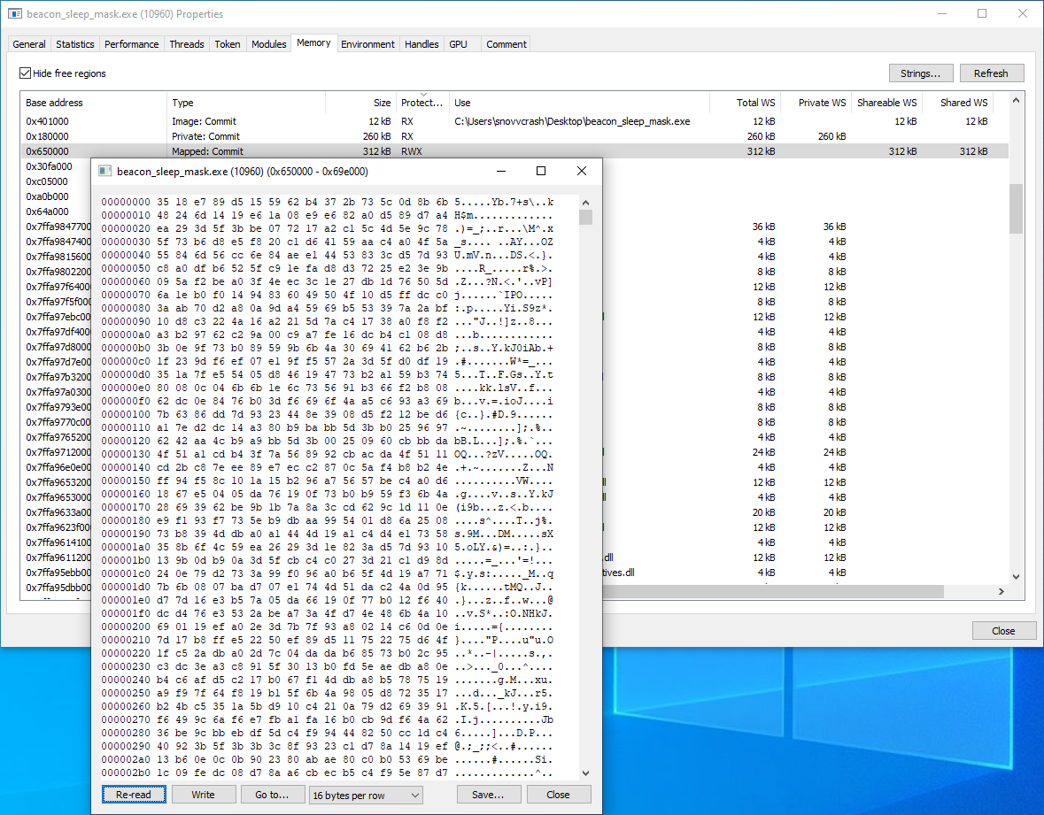Screen dimensions: 1044x815
Task: Click the Properties window title icon
Action: pos(14,14)
